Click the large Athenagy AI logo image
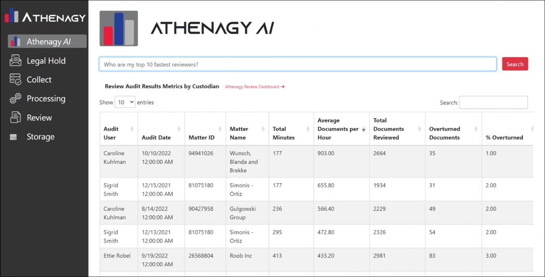 pyautogui.click(x=119, y=29)
